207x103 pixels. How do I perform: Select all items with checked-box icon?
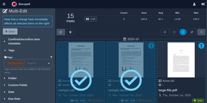click(x=165, y=32)
